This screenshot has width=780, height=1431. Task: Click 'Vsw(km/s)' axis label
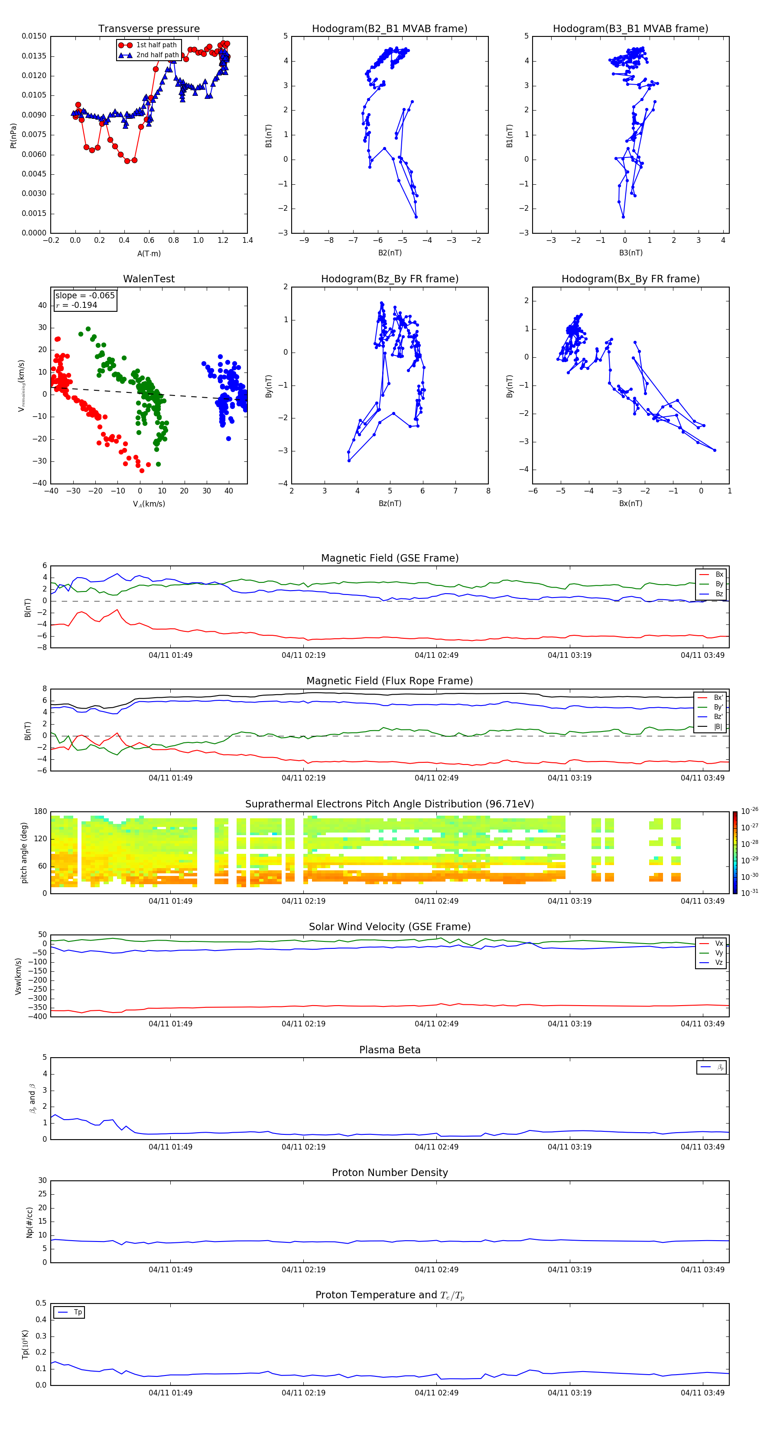click(x=18, y=976)
